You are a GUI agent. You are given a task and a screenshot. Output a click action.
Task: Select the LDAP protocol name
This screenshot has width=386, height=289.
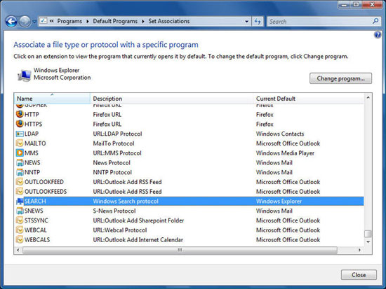(x=32, y=134)
